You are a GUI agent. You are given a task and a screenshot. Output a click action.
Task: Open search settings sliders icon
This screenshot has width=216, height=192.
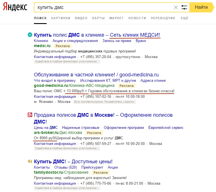(x=184, y=7)
